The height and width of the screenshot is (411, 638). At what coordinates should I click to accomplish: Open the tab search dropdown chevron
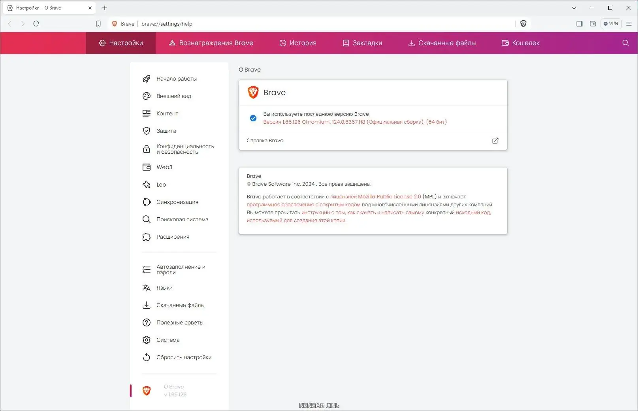click(x=574, y=8)
